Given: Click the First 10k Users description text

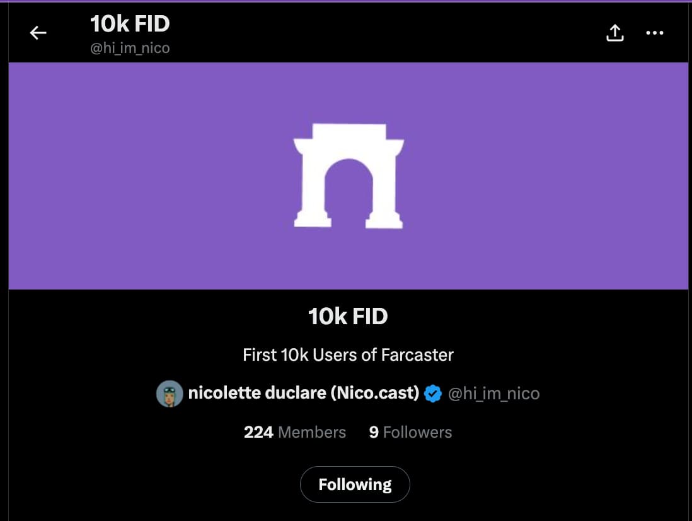Looking at the screenshot, I should pos(315,354).
